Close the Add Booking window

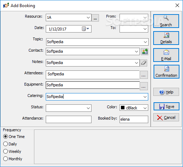tap(177, 5)
